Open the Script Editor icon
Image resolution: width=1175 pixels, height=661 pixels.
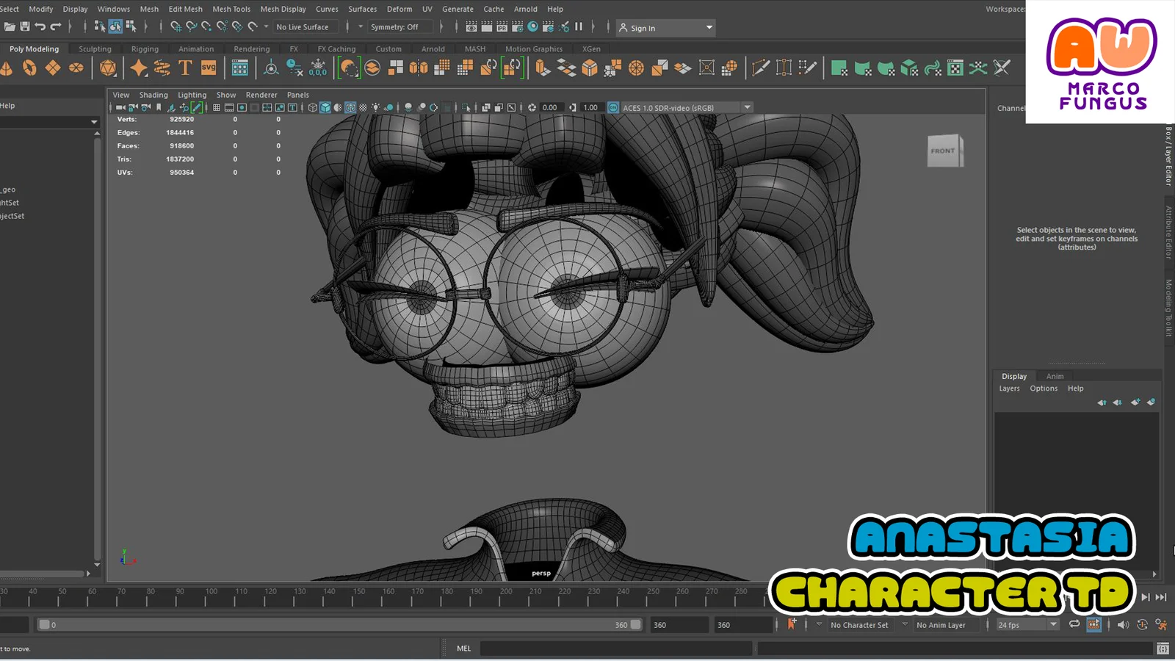(1163, 649)
